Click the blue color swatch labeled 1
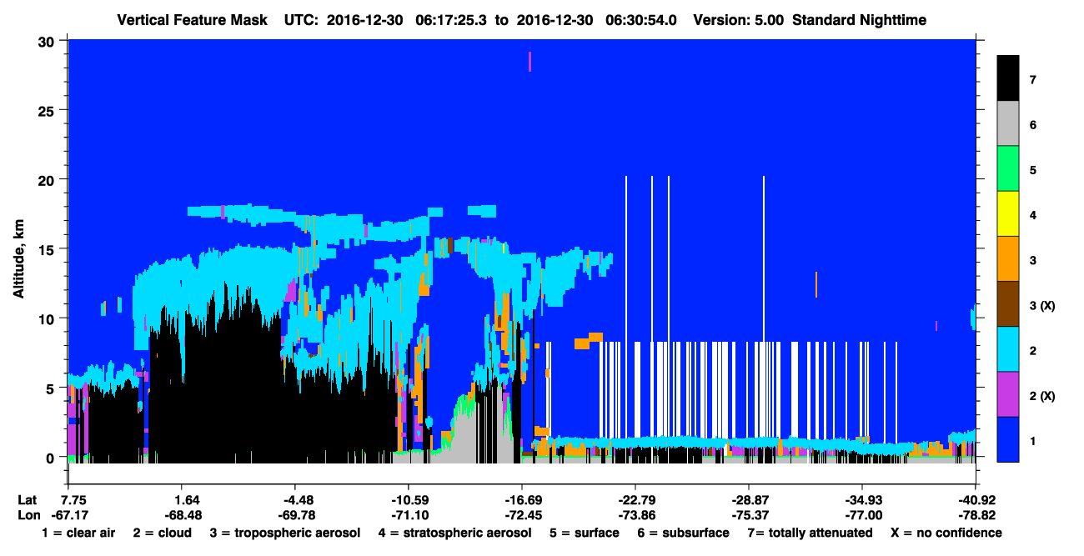Viewport: 1084px width, 556px height. coord(1008,439)
